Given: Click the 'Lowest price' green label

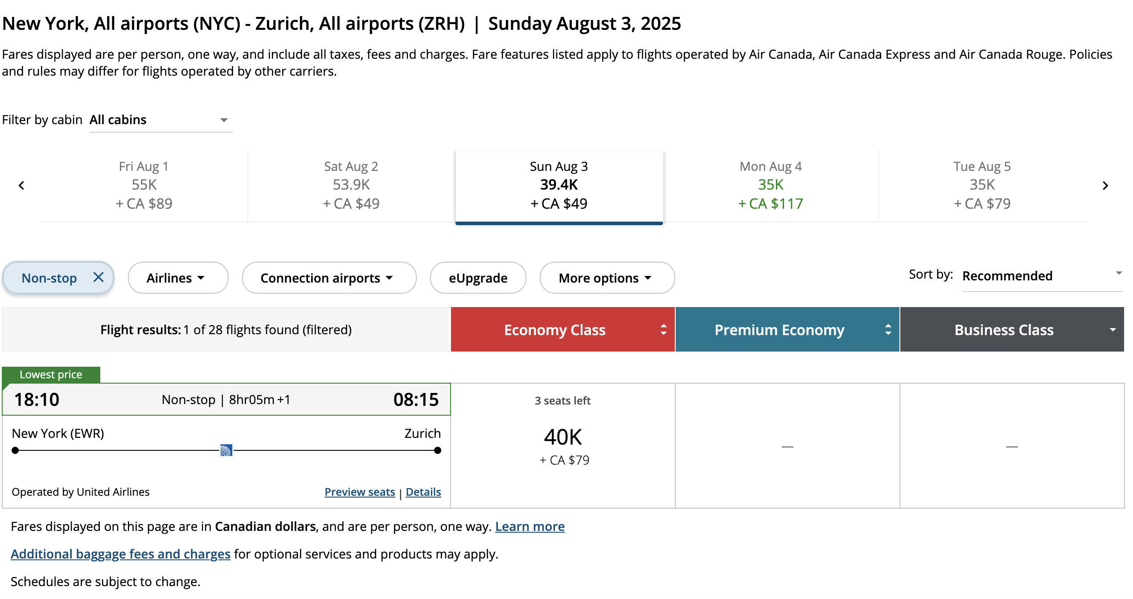Looking at the screenshot, I should (51, 375).
